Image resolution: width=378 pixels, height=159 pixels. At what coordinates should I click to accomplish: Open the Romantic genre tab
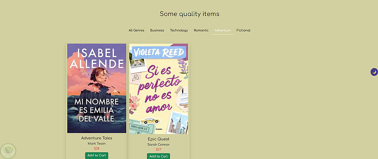click(201, 30)
